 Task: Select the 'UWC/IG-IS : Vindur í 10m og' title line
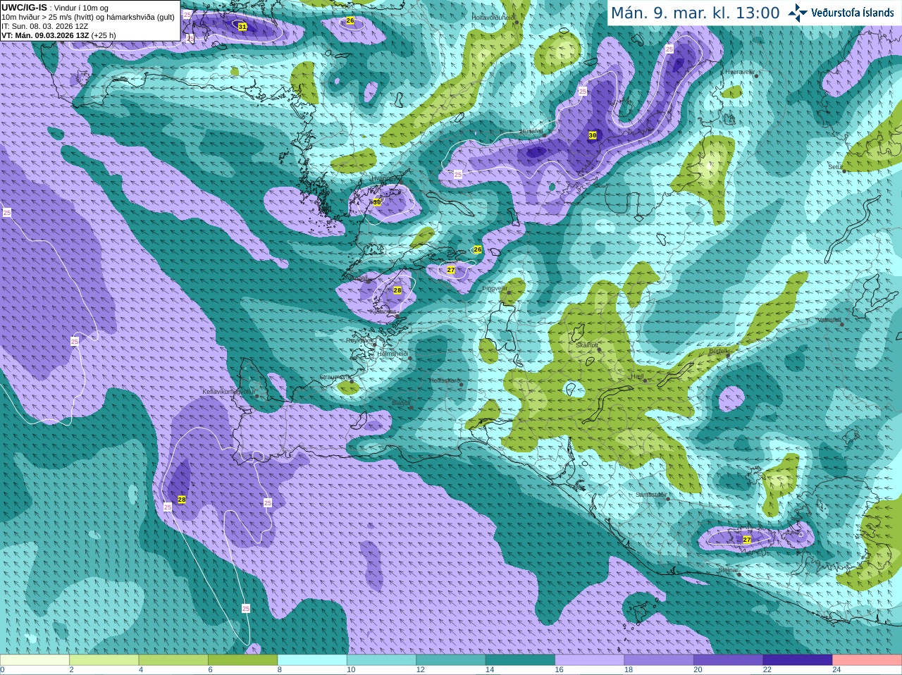point(55,7)
